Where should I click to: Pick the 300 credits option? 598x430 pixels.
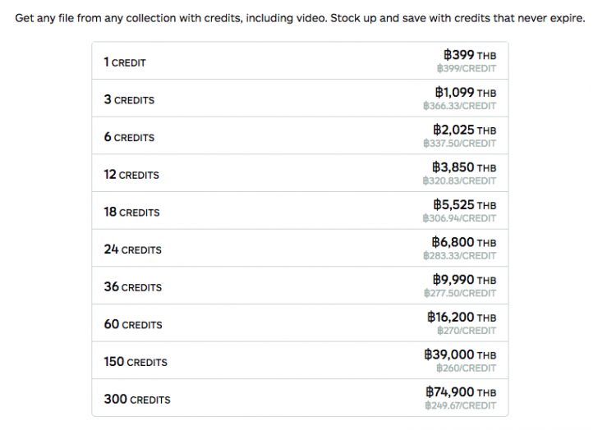click(x=300, y=397)
